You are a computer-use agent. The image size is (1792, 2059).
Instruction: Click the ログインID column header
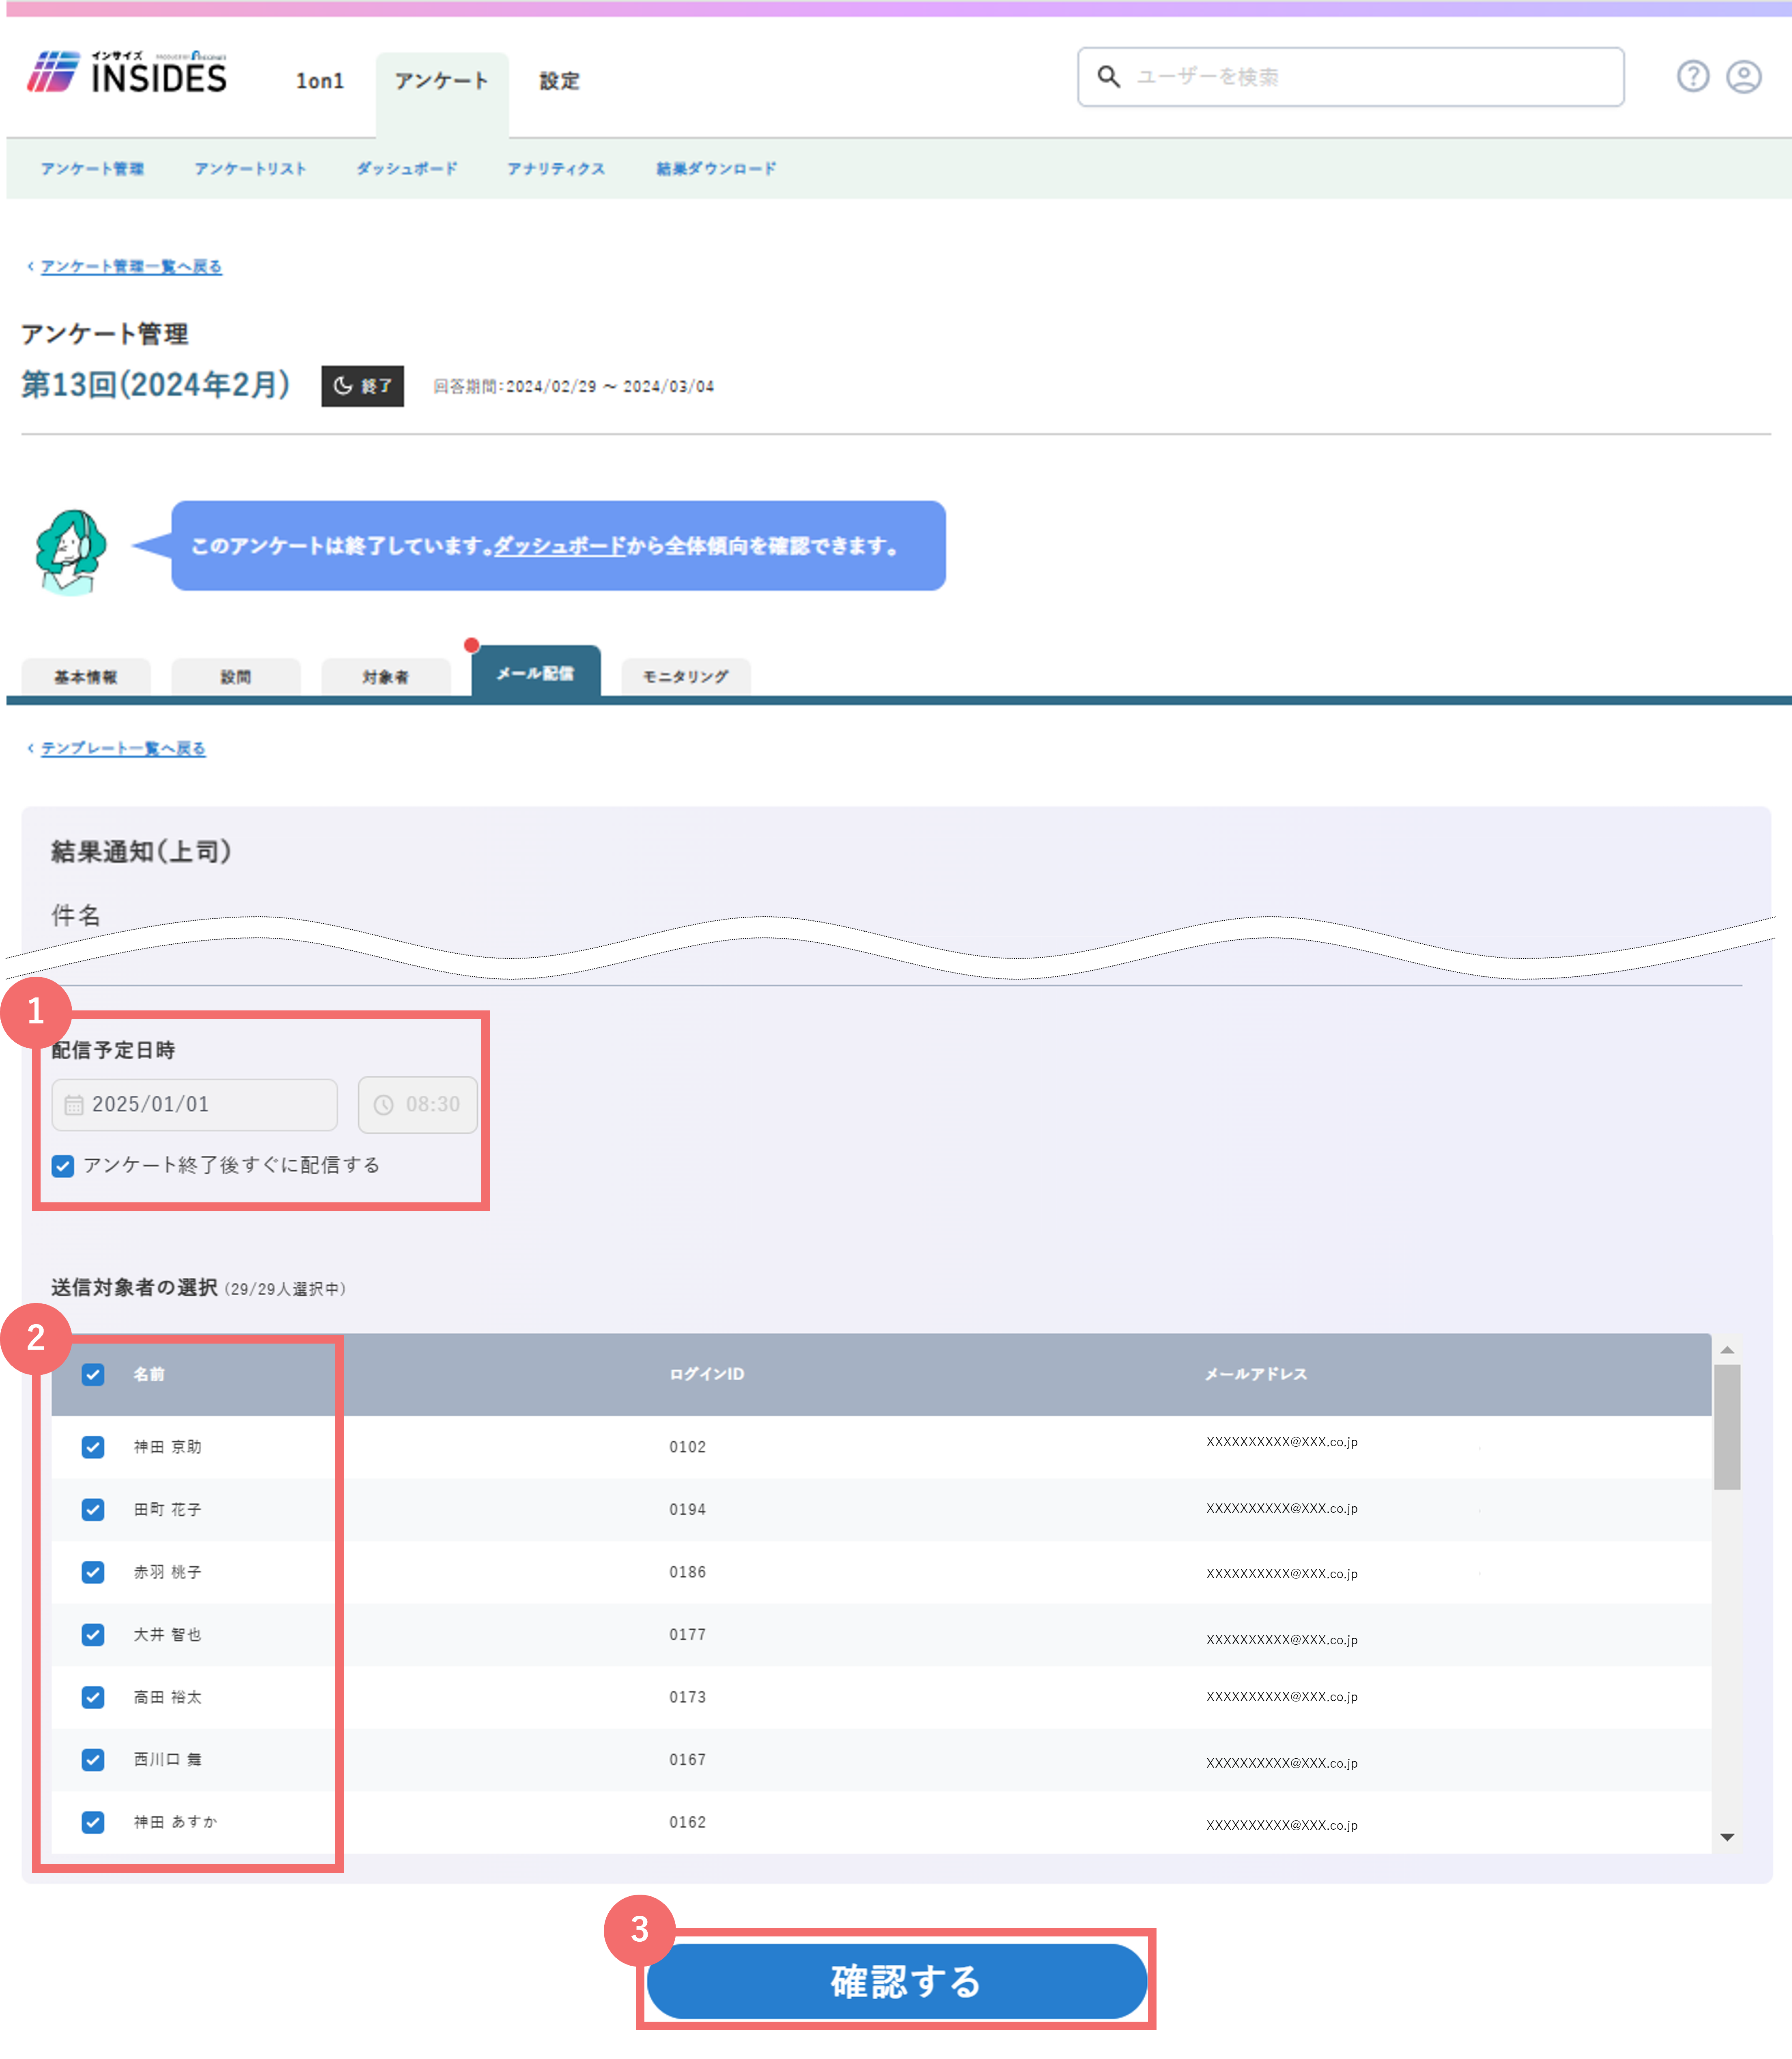pyautogui.click(x=707, y=1375)
